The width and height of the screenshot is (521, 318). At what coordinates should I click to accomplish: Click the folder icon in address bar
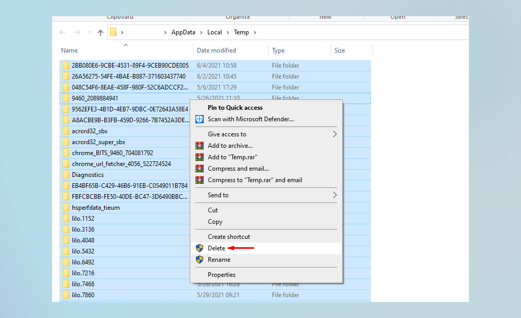tap(113, 32)
